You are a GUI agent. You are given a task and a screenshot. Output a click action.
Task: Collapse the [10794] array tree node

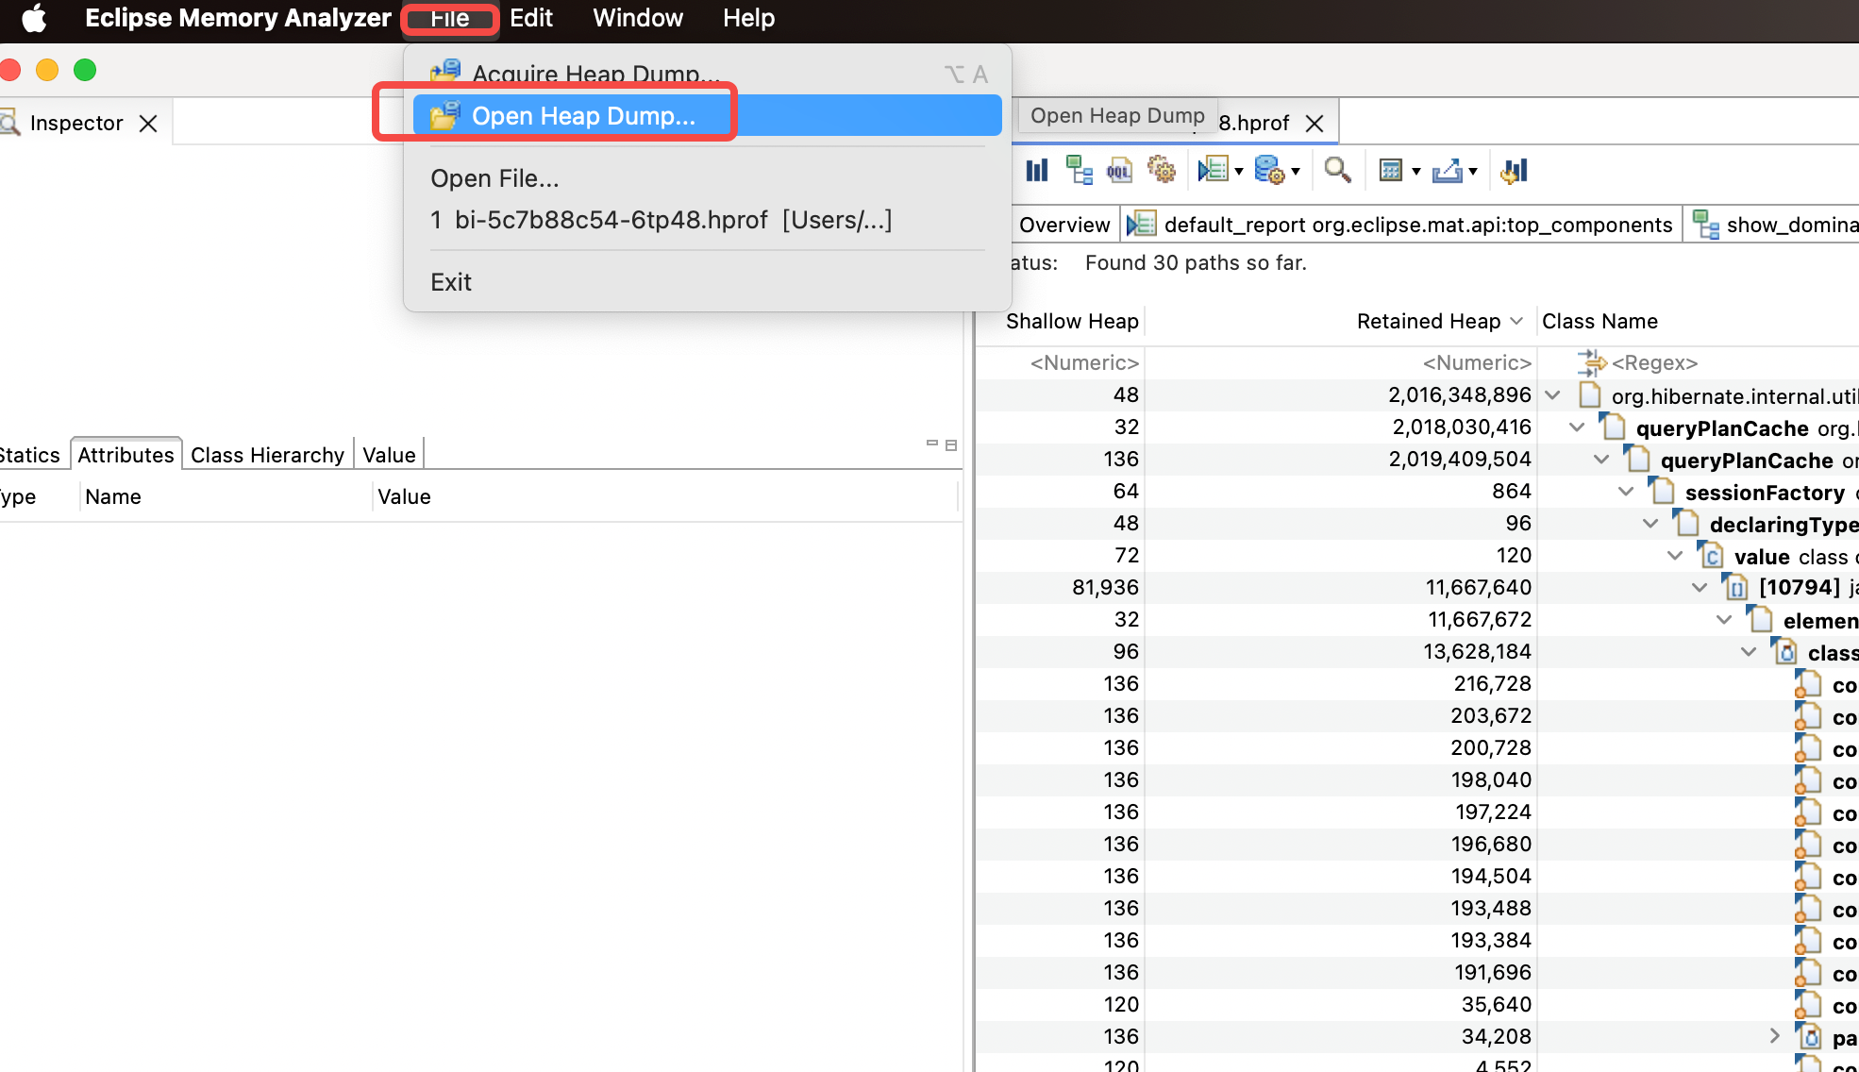tap(1700, 588)
